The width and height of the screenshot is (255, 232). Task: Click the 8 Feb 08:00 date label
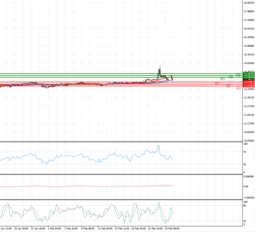(88, 229)
